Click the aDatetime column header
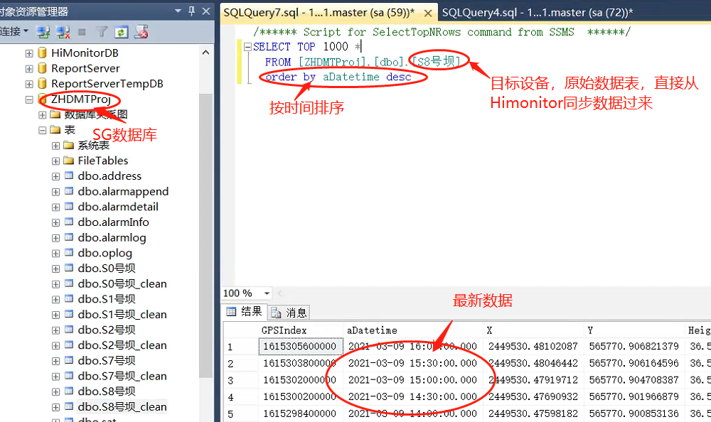The width and height of the screenshot is (711, 422). pos(372,330)
